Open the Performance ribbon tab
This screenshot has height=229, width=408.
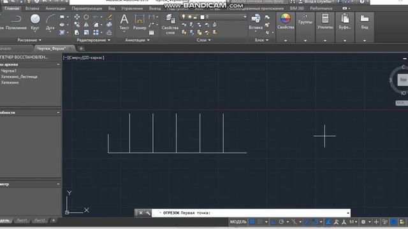click(321, 8)
